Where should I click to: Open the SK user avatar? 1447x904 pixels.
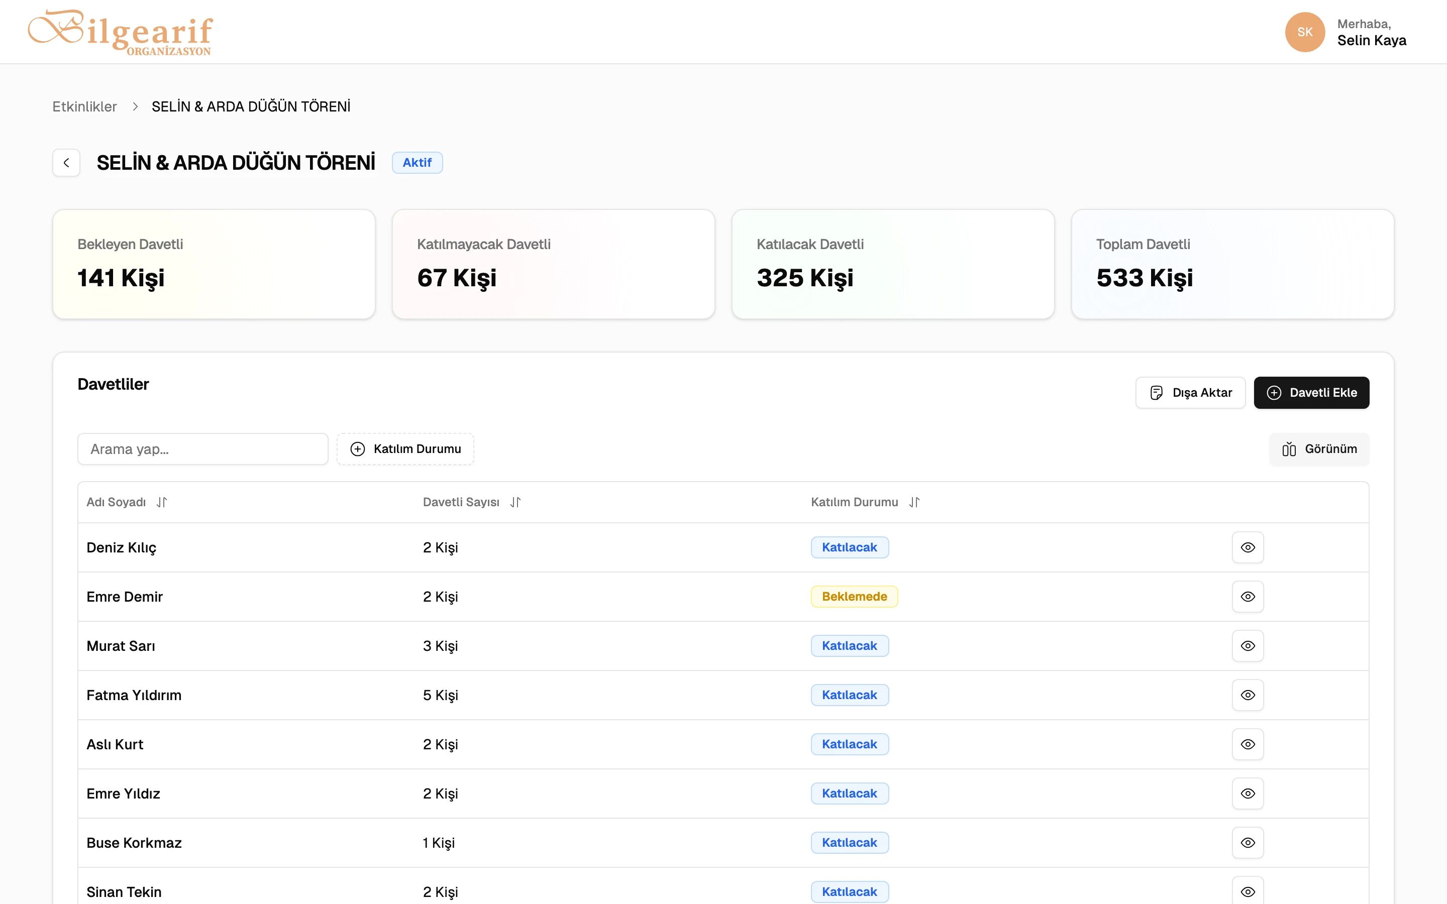[1305, 32]
